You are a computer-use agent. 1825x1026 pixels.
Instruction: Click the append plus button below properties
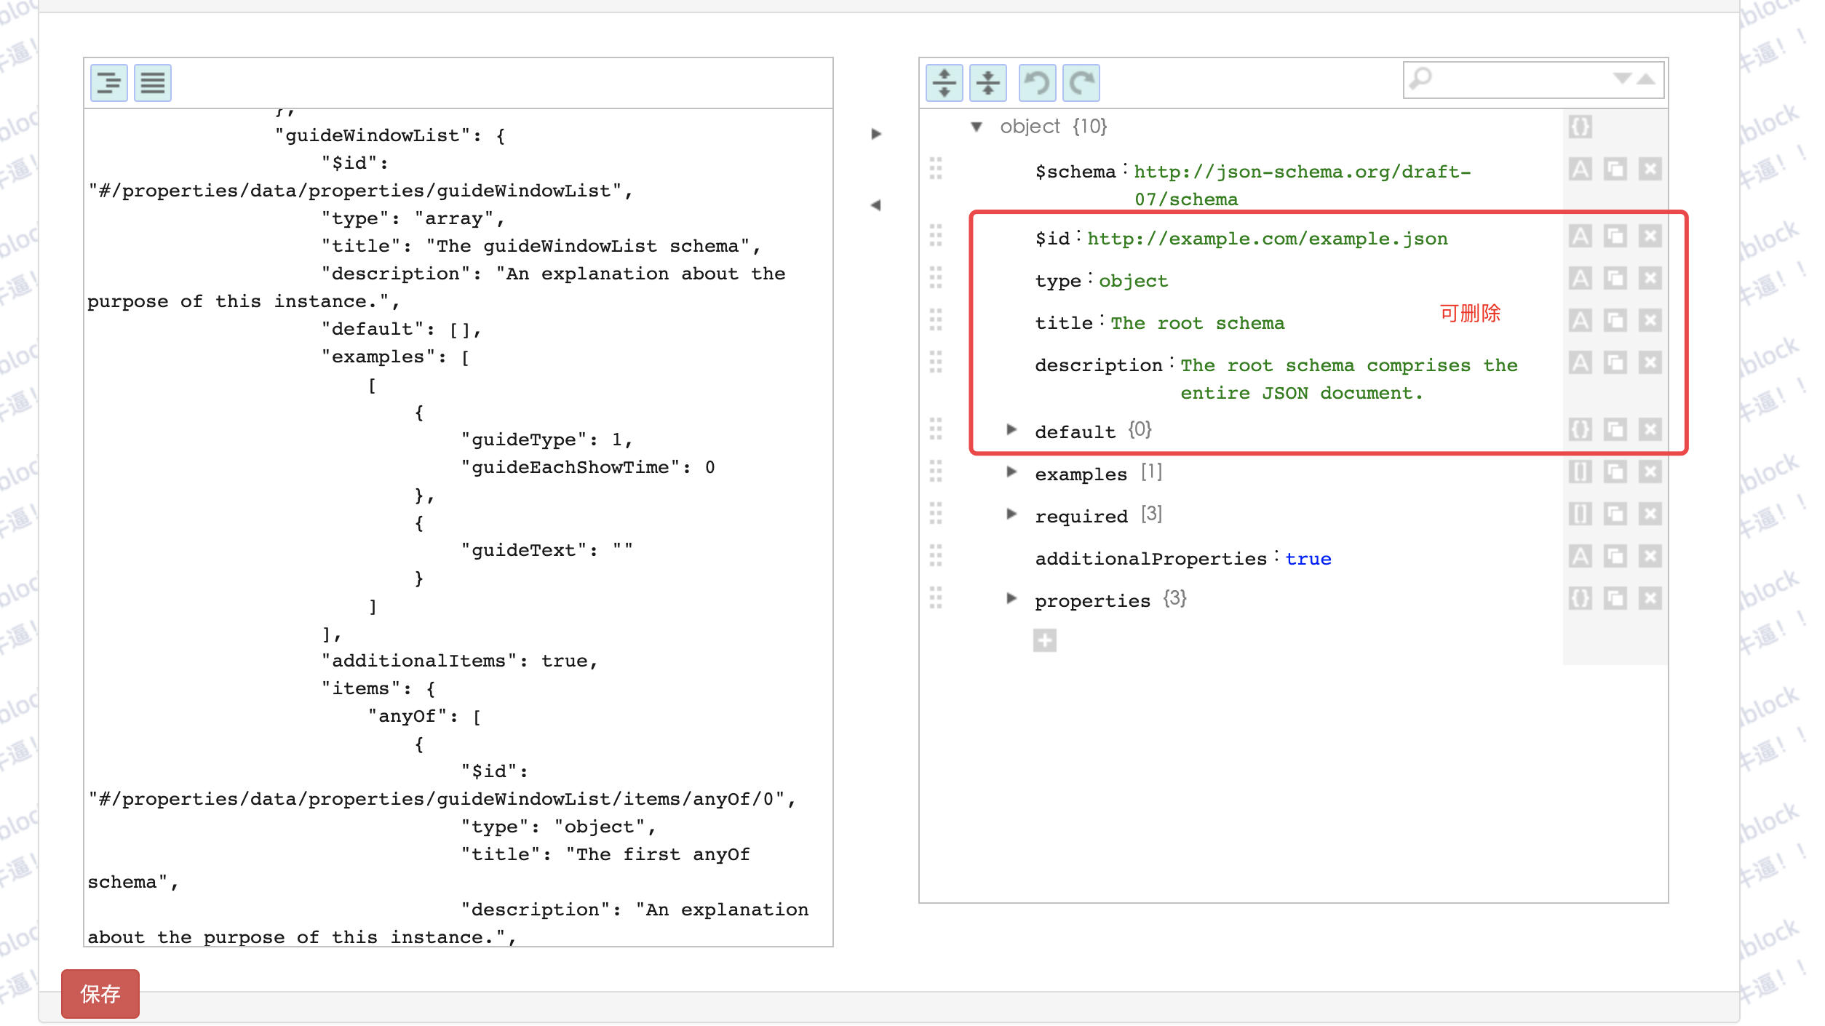coord(1044,641)
